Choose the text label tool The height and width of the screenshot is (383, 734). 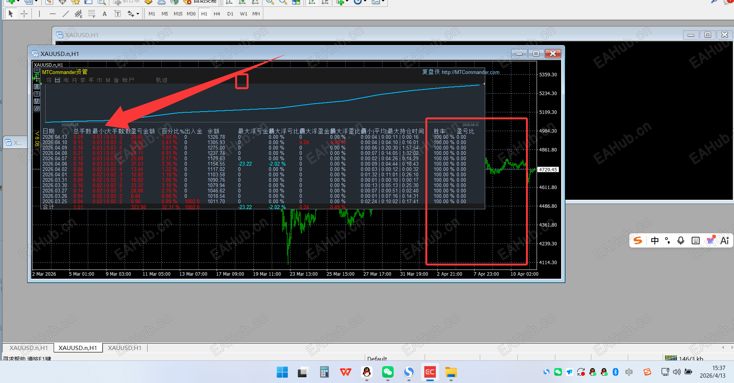click(x=118, y=14)
